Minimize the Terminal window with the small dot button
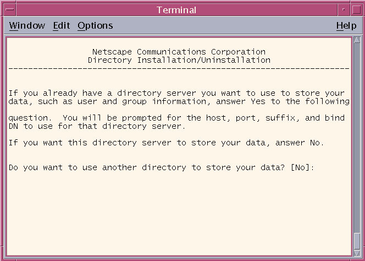The width and height of the screenshot is (365, 261). coord(344,9)
